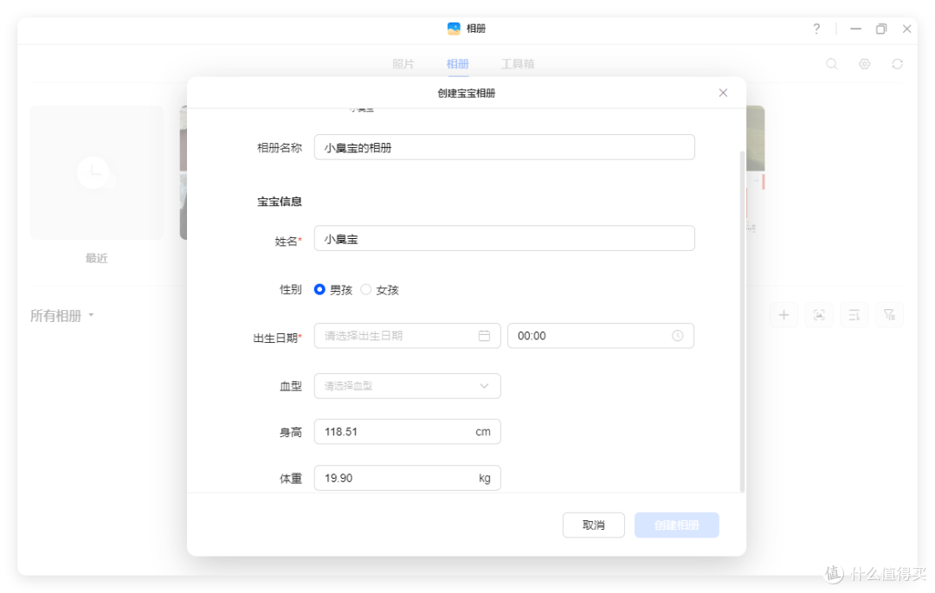This screenshot has height=593, width=935.
Task: Close the 创建宝宝相册 dialog
Action: (723, 93)
